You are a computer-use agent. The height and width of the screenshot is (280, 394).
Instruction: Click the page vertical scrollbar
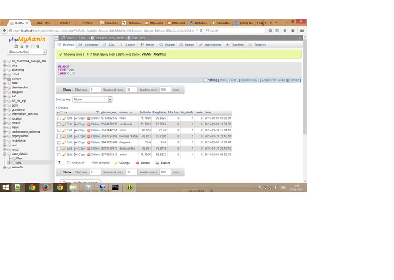click(305, 87)
